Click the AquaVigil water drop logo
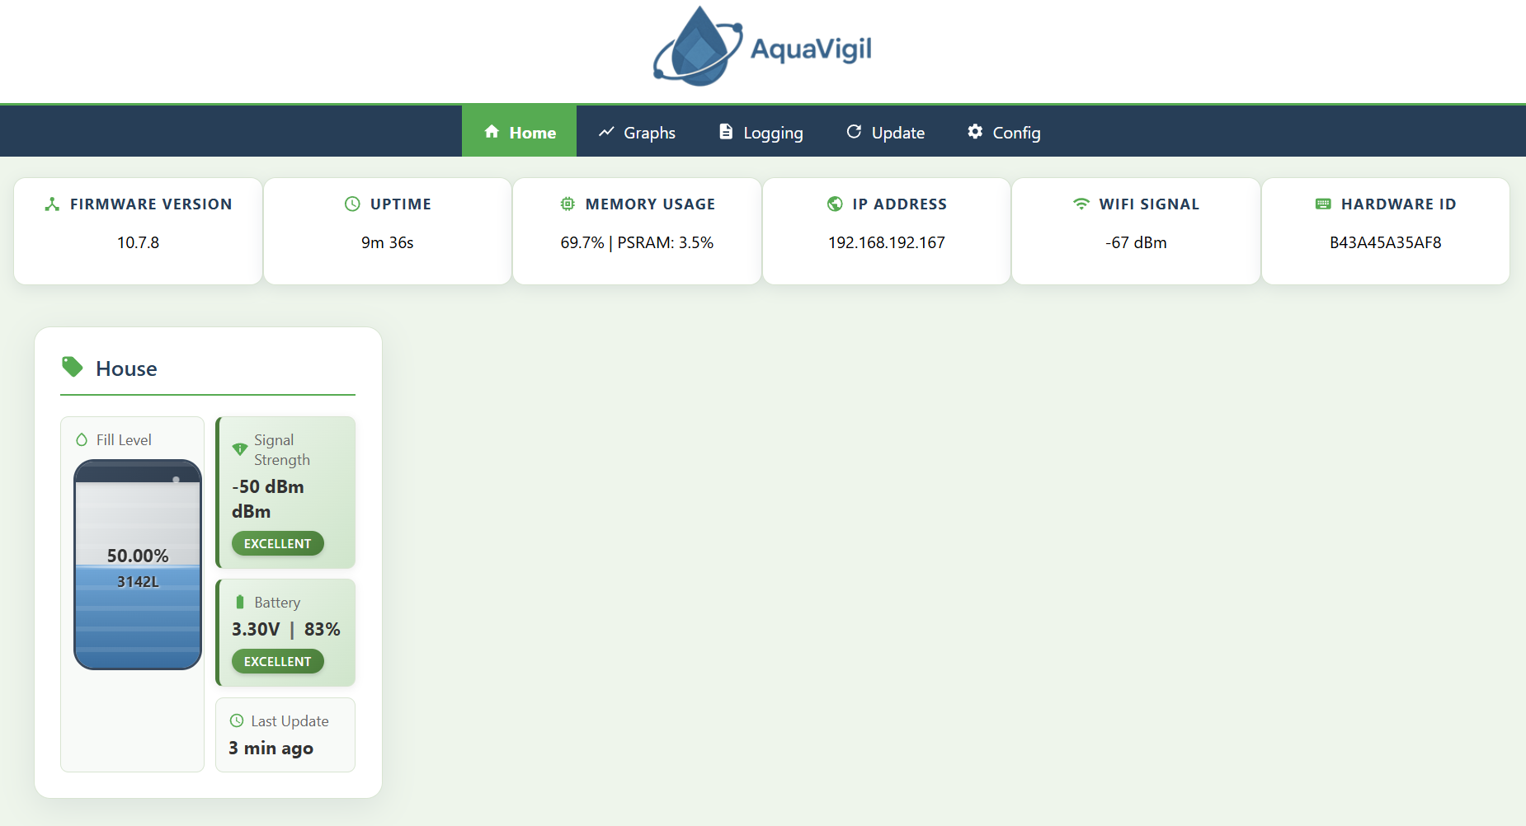 [x=698, y=48]
